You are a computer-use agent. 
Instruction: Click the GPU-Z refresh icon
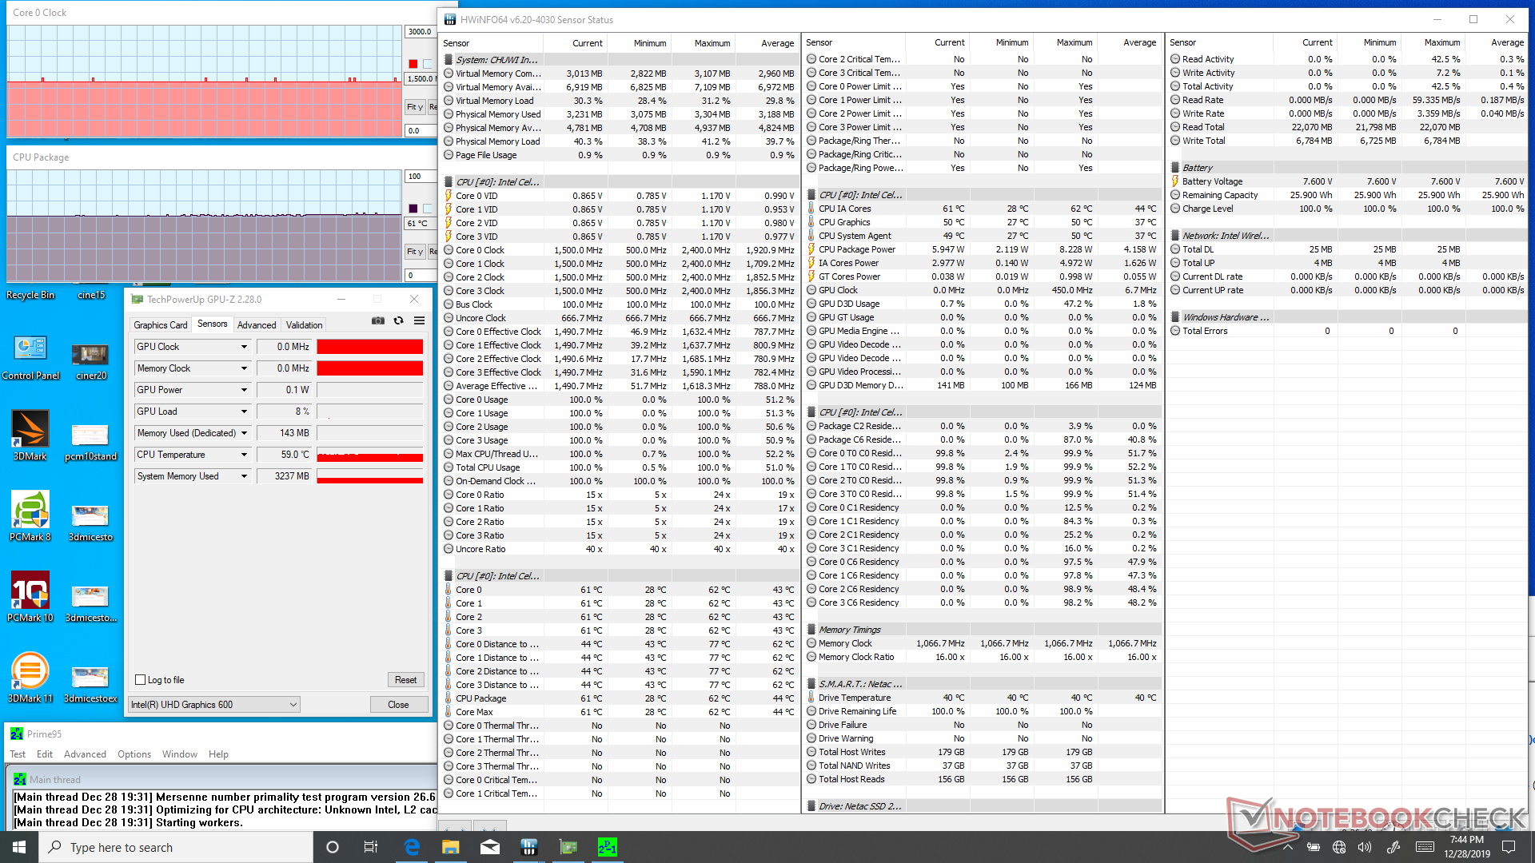pyautogui.click(x=398, y=320)
